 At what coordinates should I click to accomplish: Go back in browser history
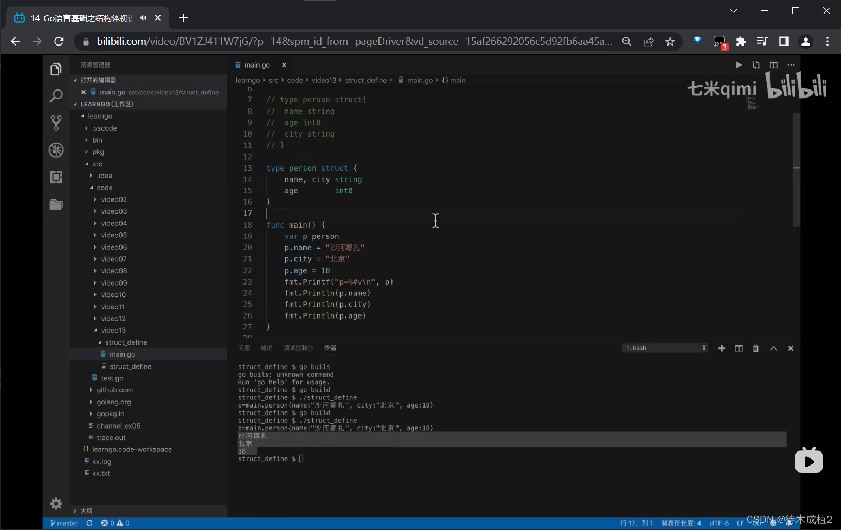tap(15, 41)
